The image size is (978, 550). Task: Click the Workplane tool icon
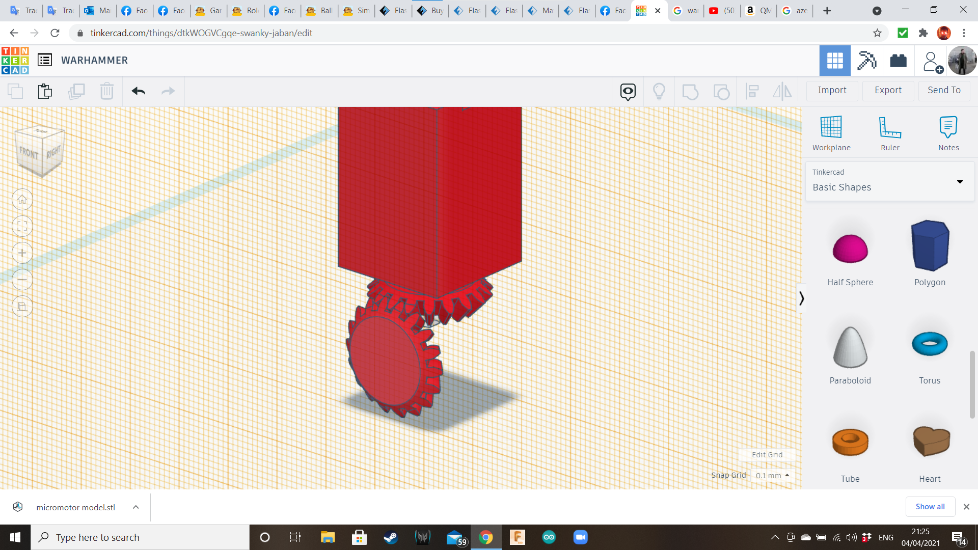(x=831, y=127)
